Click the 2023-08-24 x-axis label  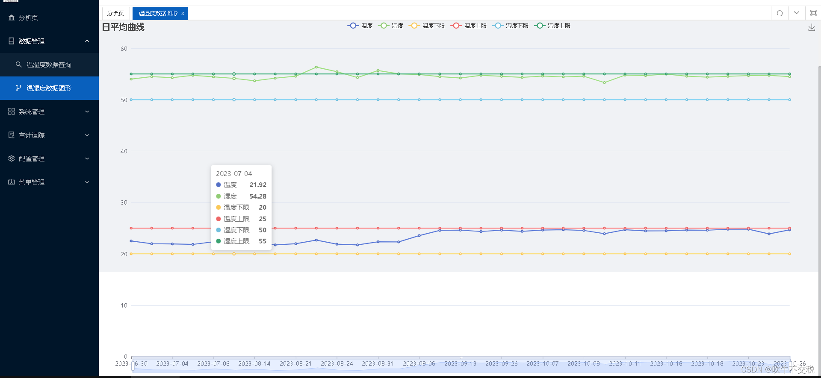(x=337, y=363)
